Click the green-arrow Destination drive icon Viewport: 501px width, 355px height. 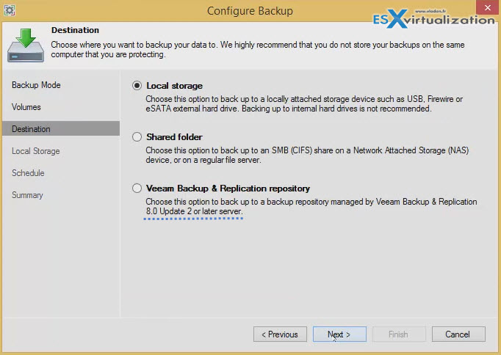pos(26,45)
